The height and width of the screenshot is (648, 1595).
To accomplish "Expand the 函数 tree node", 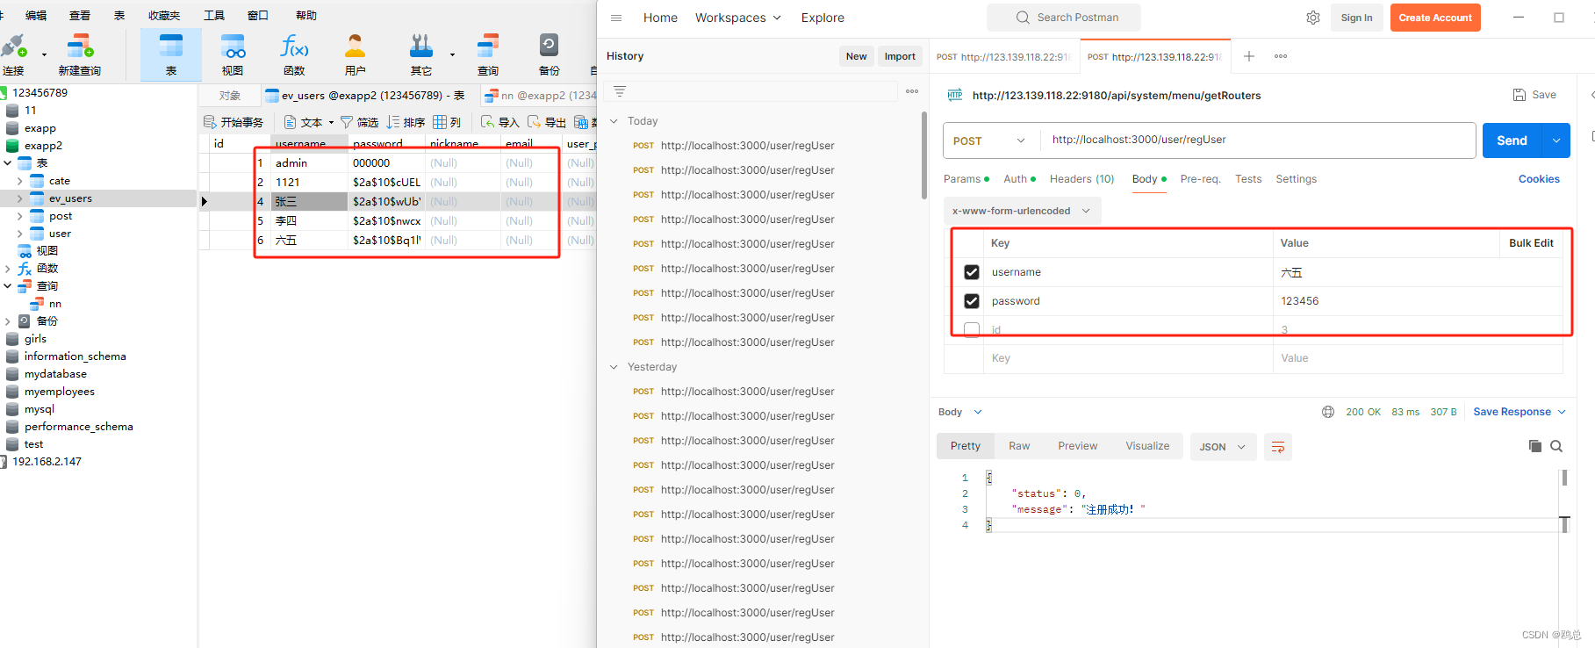I will (x=7, y=269).
